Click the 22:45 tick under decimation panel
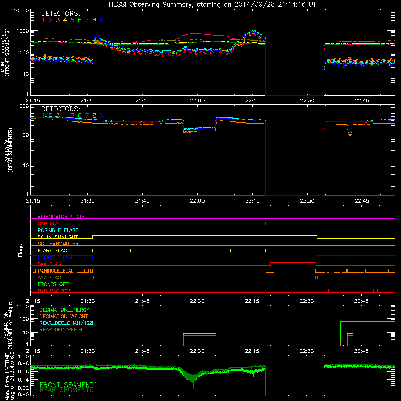Image resolution: width=401 pixels, height=401 pixels. 361,351
